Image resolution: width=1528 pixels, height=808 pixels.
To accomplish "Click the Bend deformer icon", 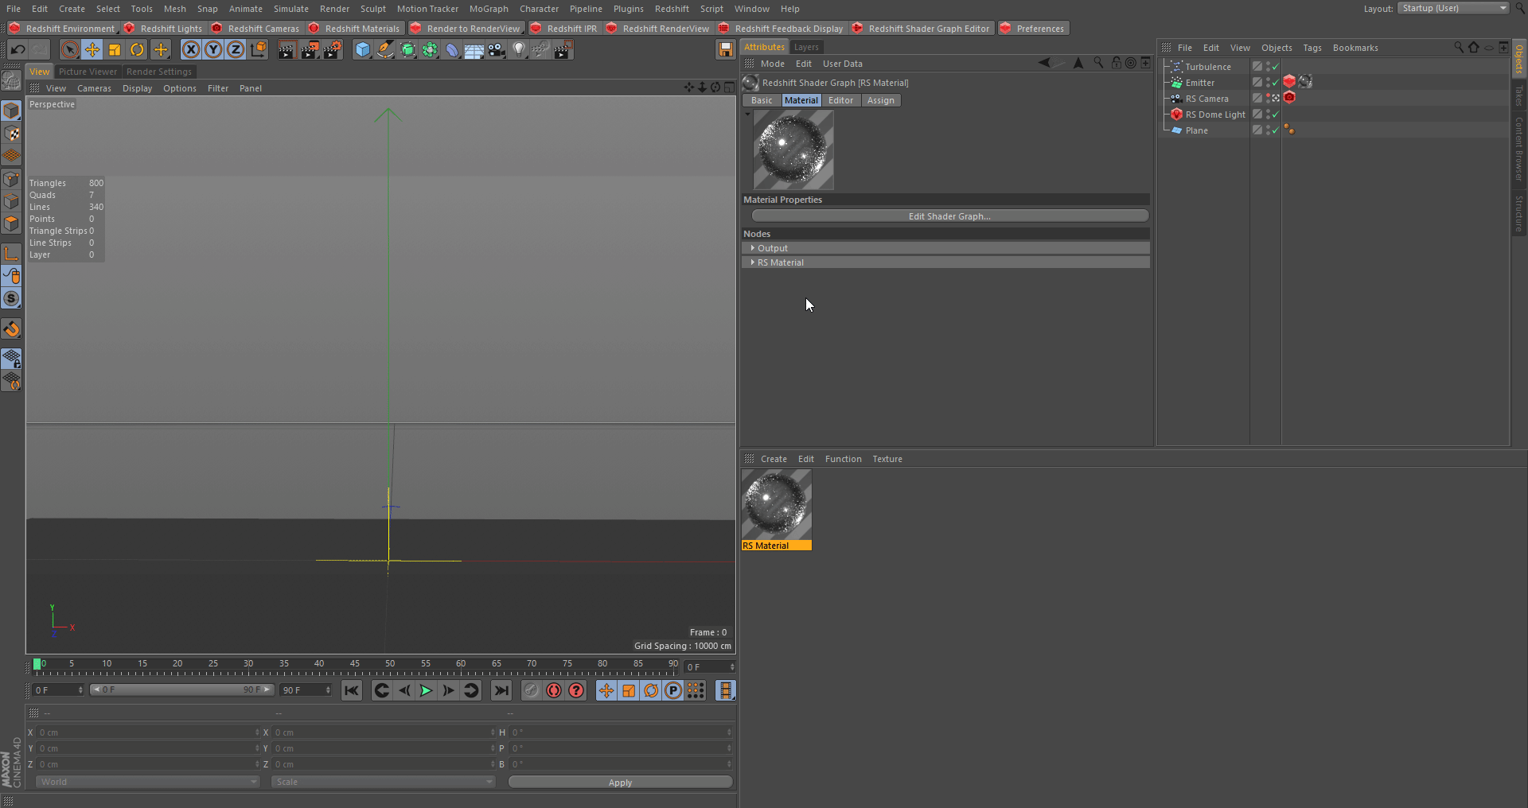I will tap(452, 50).
